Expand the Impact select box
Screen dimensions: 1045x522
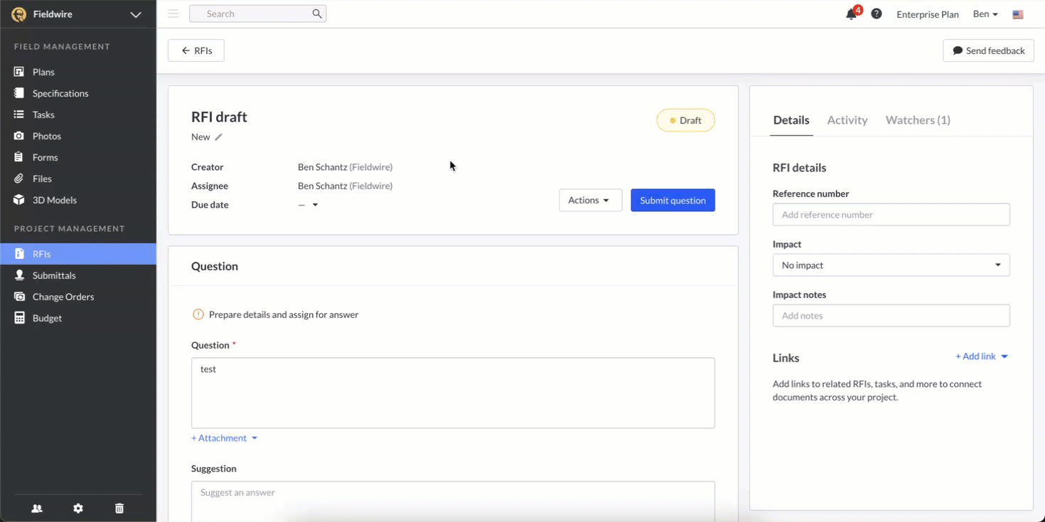click(891, 265)
